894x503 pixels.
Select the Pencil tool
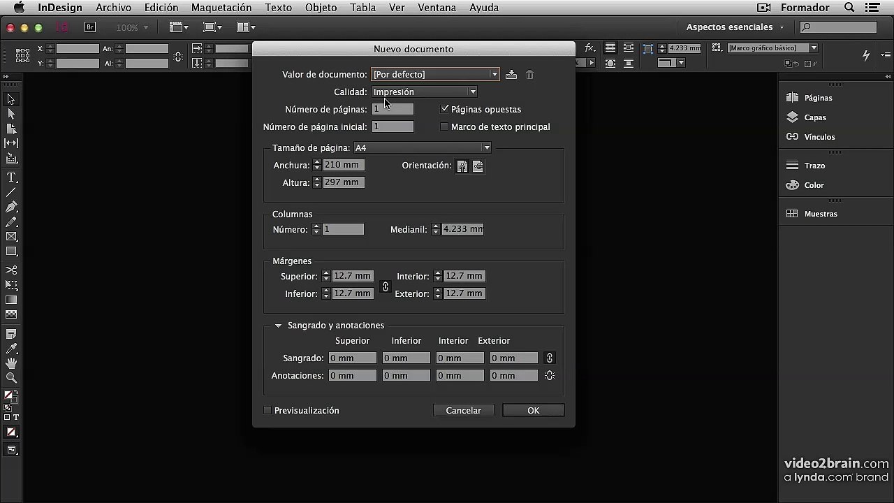11,221
